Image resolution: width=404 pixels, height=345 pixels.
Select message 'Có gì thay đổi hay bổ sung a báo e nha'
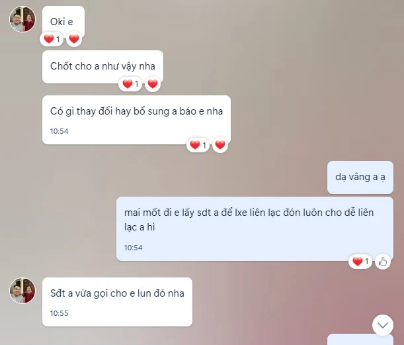[x=137, y=120]
